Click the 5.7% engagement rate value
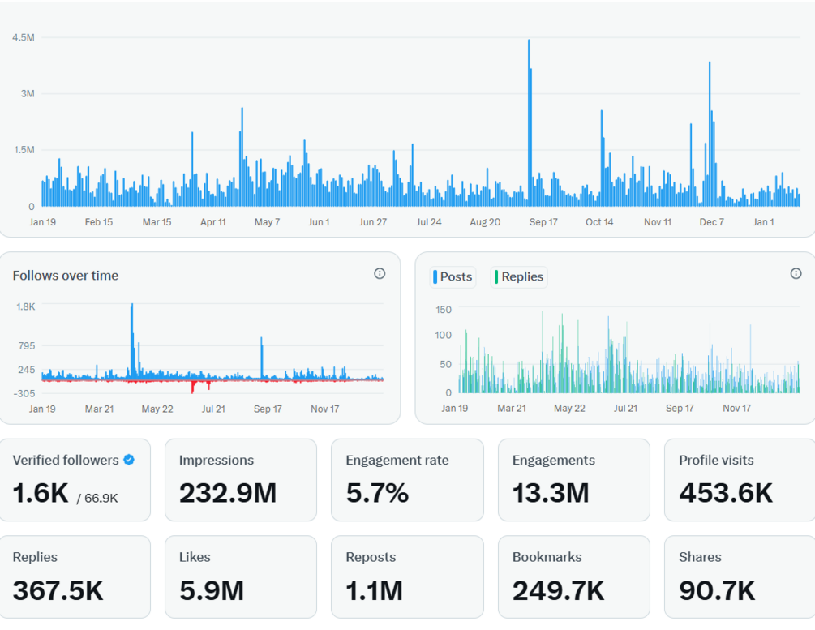The image size is (815, 630). (377, 493)
